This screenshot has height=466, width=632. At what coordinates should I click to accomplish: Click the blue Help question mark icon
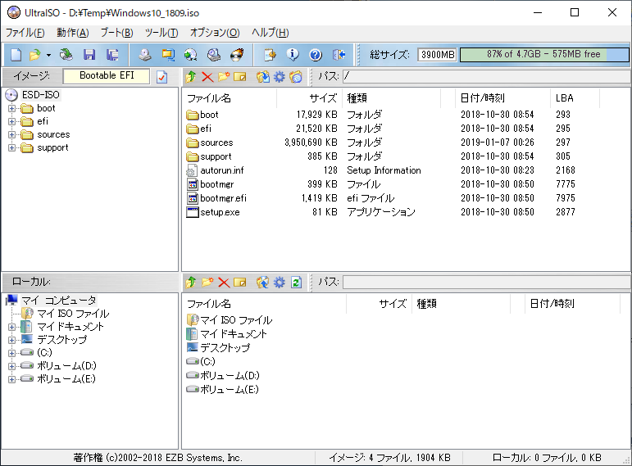[316, 54]
